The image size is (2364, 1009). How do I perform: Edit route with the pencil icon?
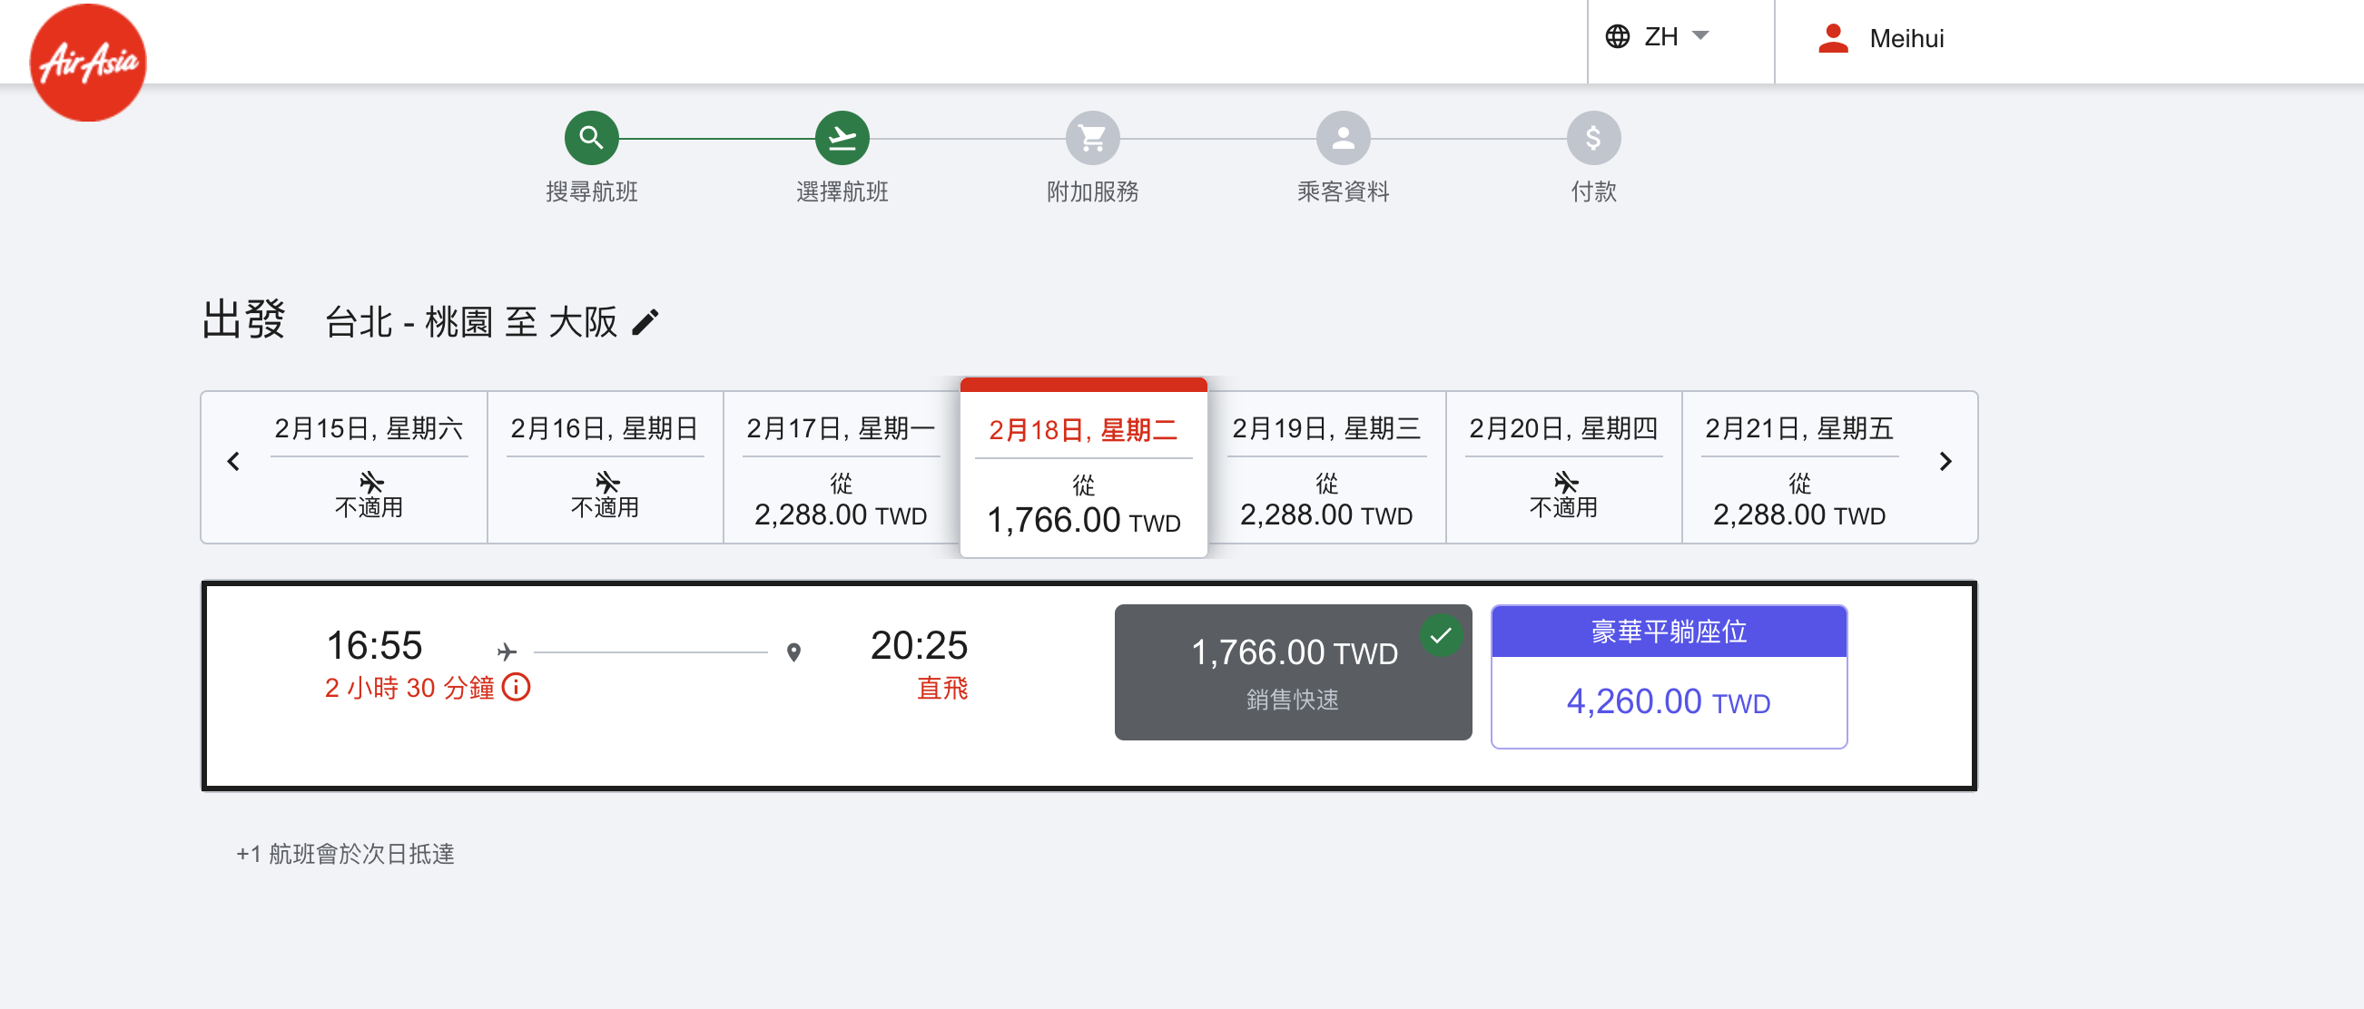coord(645,323)
